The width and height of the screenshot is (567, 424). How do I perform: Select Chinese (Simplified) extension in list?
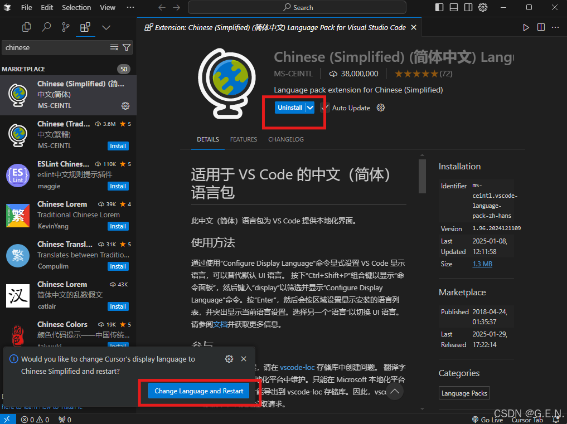click(x=69, y=95)
